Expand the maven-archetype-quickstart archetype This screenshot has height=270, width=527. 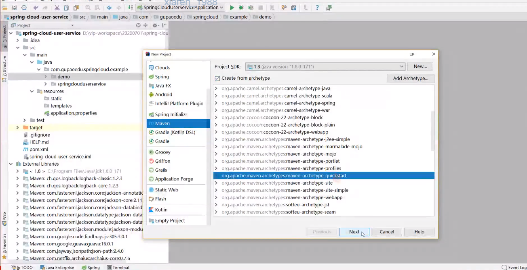[x=216, y=176]
